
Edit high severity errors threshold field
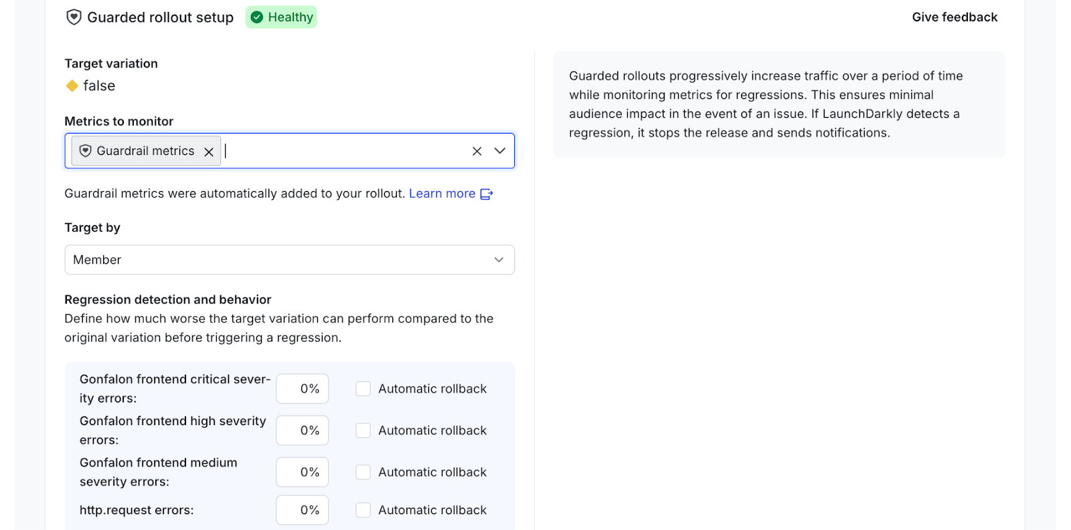(303, 430)
